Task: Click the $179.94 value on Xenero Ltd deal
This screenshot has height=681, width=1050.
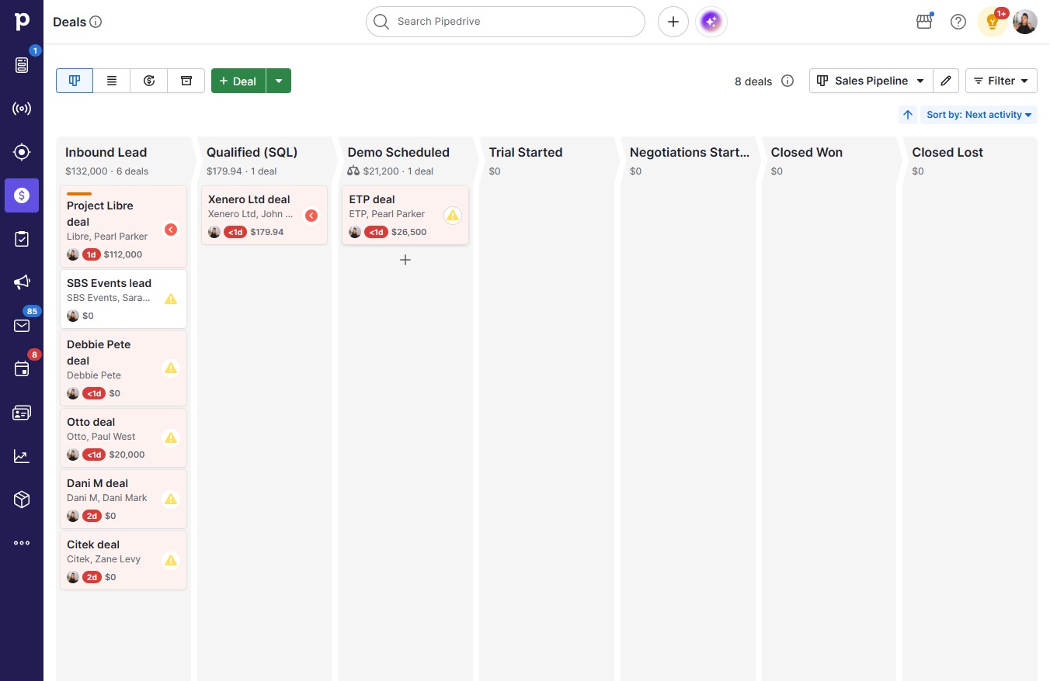Action: click(x=267, y=232)
